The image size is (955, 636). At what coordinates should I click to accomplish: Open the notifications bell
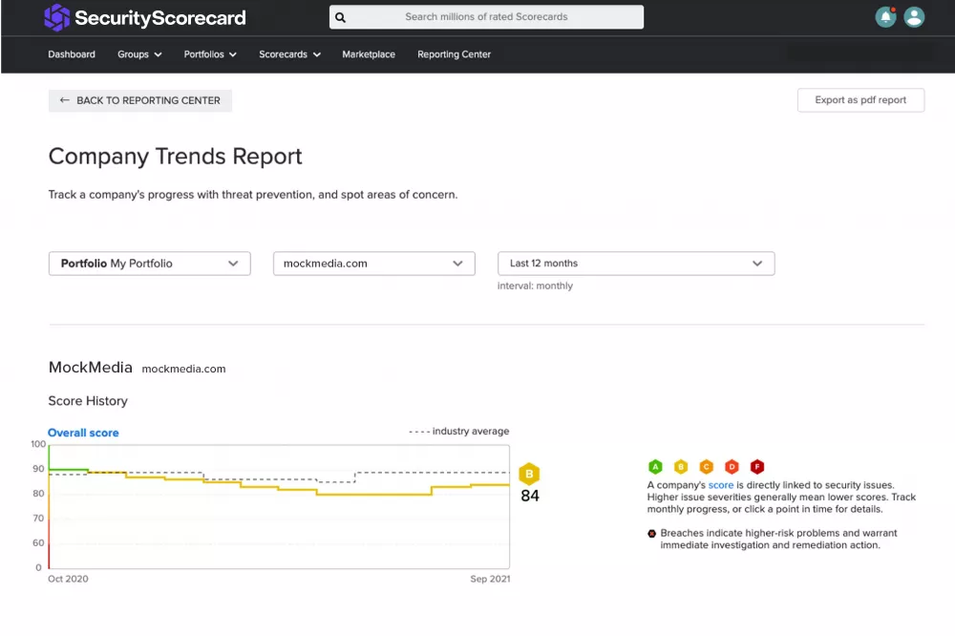pos(885,17)
